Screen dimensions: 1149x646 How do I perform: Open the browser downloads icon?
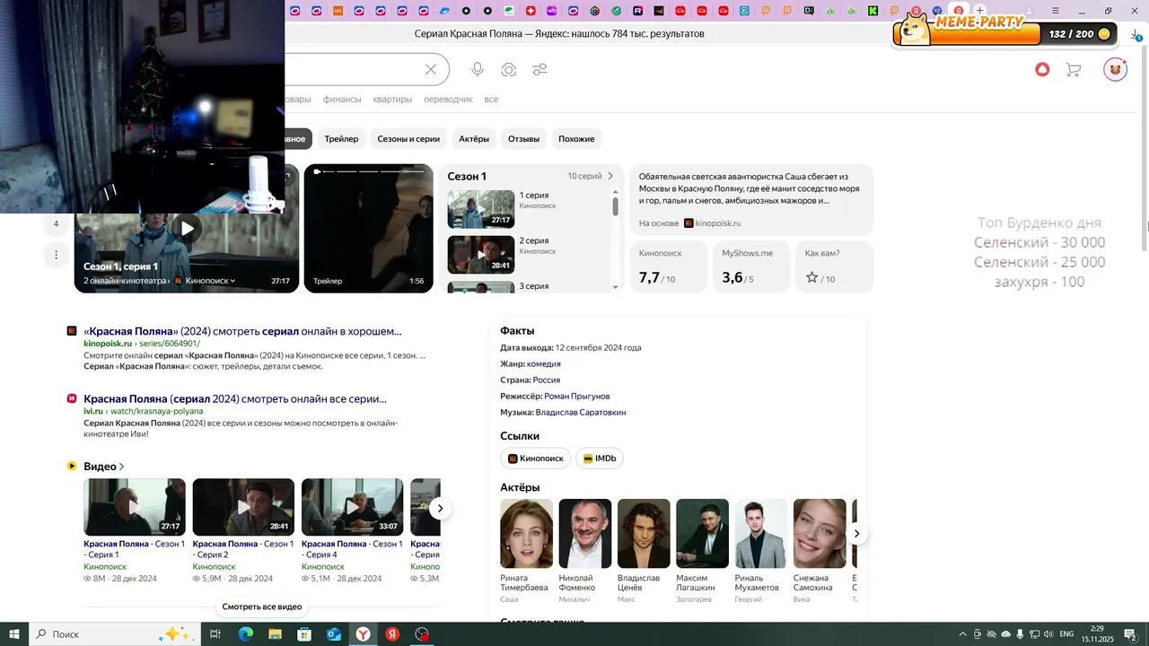pyautogui.click(x=1136, y=34)
